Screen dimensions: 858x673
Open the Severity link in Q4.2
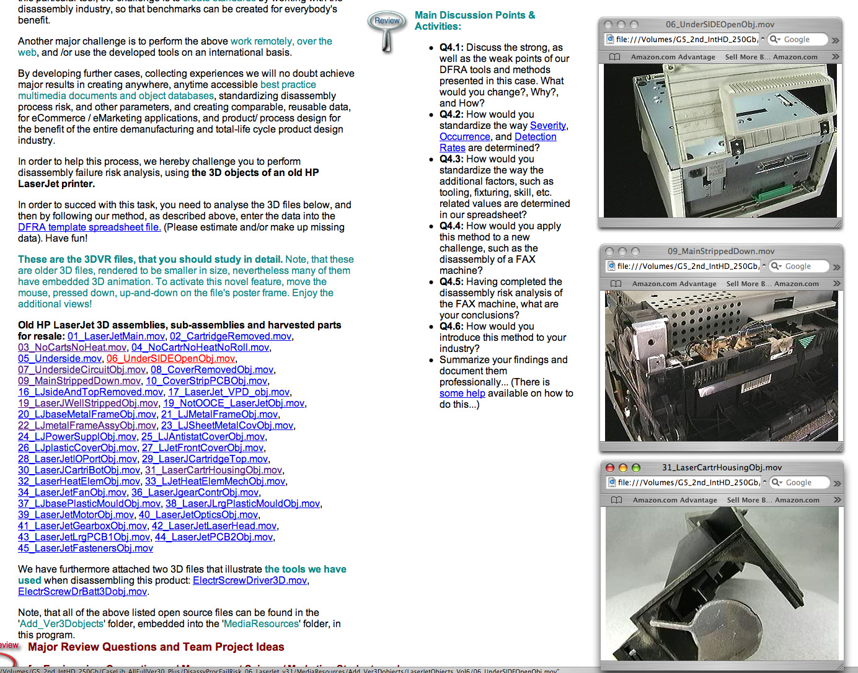[x=548, y=126]
